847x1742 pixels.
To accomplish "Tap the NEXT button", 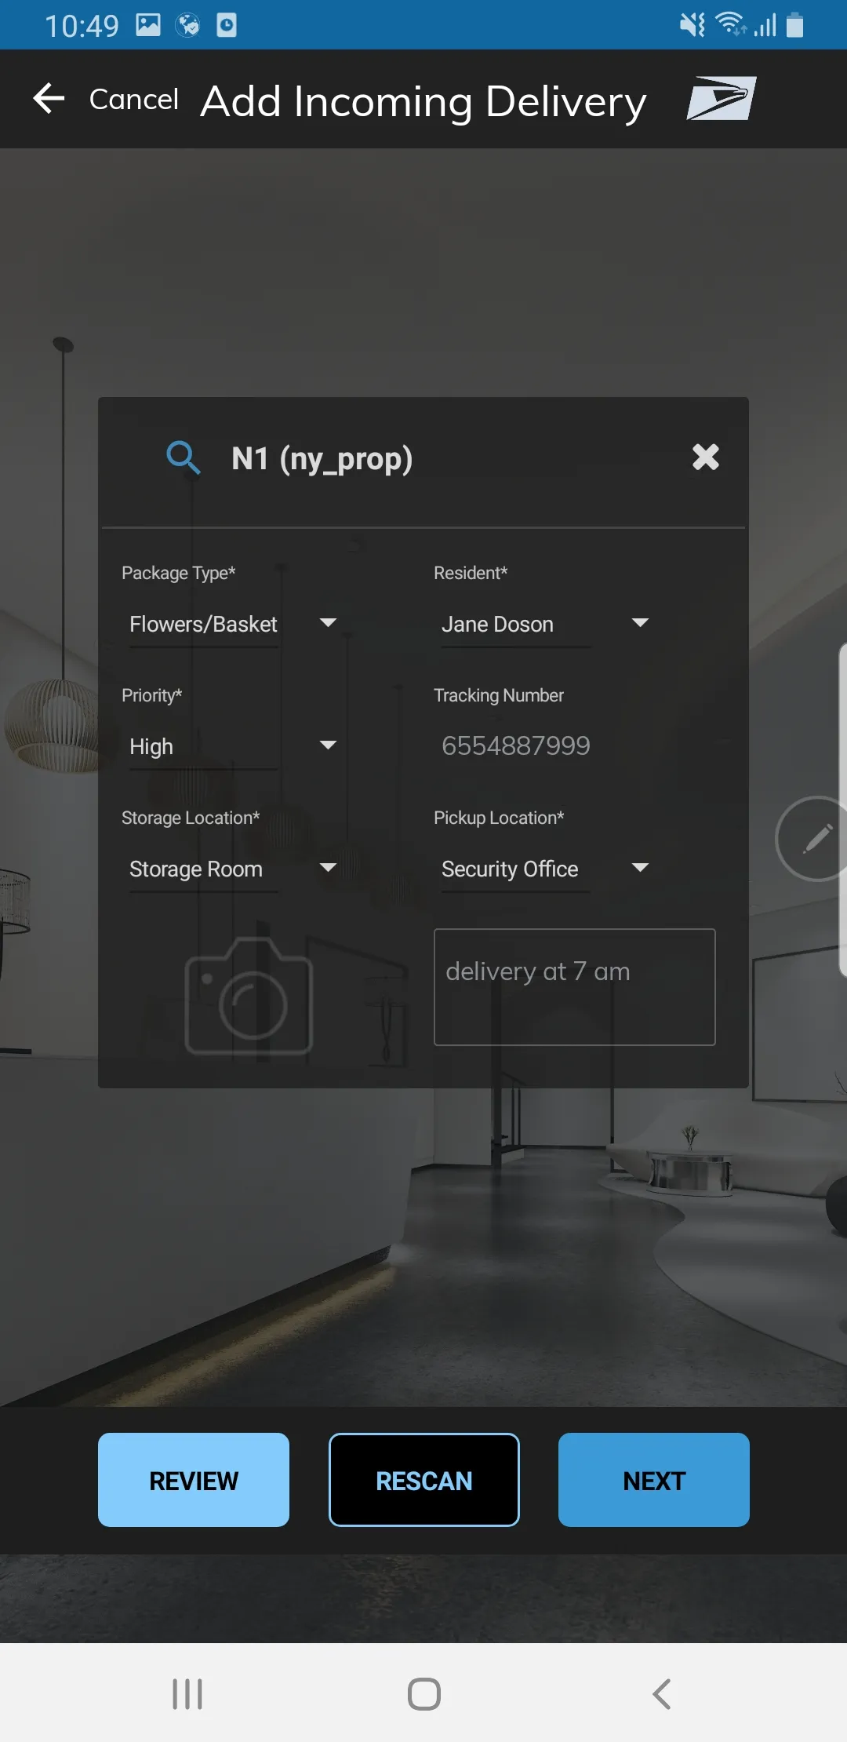I will 654,1480.
